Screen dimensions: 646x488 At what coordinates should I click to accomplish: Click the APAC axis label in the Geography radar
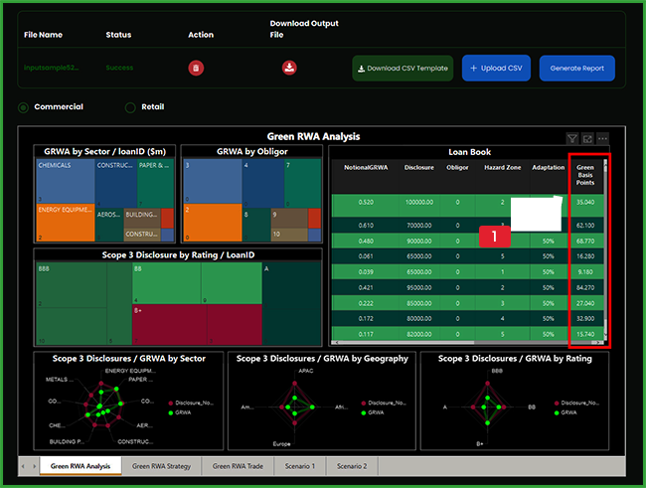(306, 371)
